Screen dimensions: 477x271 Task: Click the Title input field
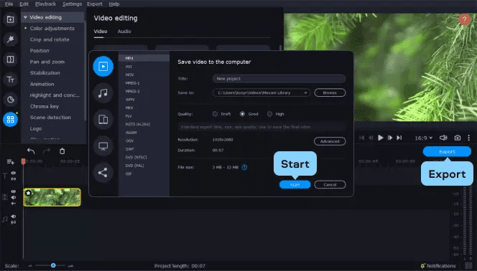pos(279,79)
